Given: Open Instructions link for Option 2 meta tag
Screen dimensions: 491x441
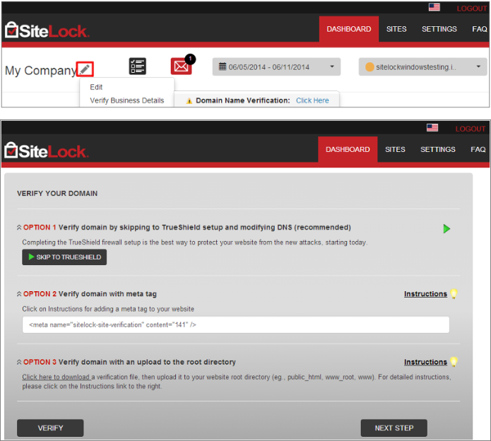Looking at the screenshot, I should tap(425, 294).
